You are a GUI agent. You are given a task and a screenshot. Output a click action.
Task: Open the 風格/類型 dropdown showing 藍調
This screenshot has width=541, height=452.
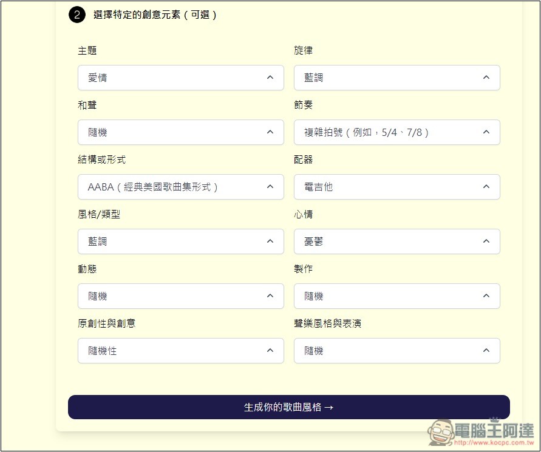click(x=180, y=241)
